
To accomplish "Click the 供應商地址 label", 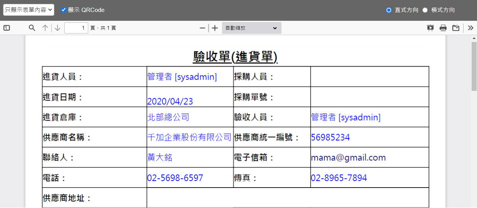I will (x=67, y=198).
